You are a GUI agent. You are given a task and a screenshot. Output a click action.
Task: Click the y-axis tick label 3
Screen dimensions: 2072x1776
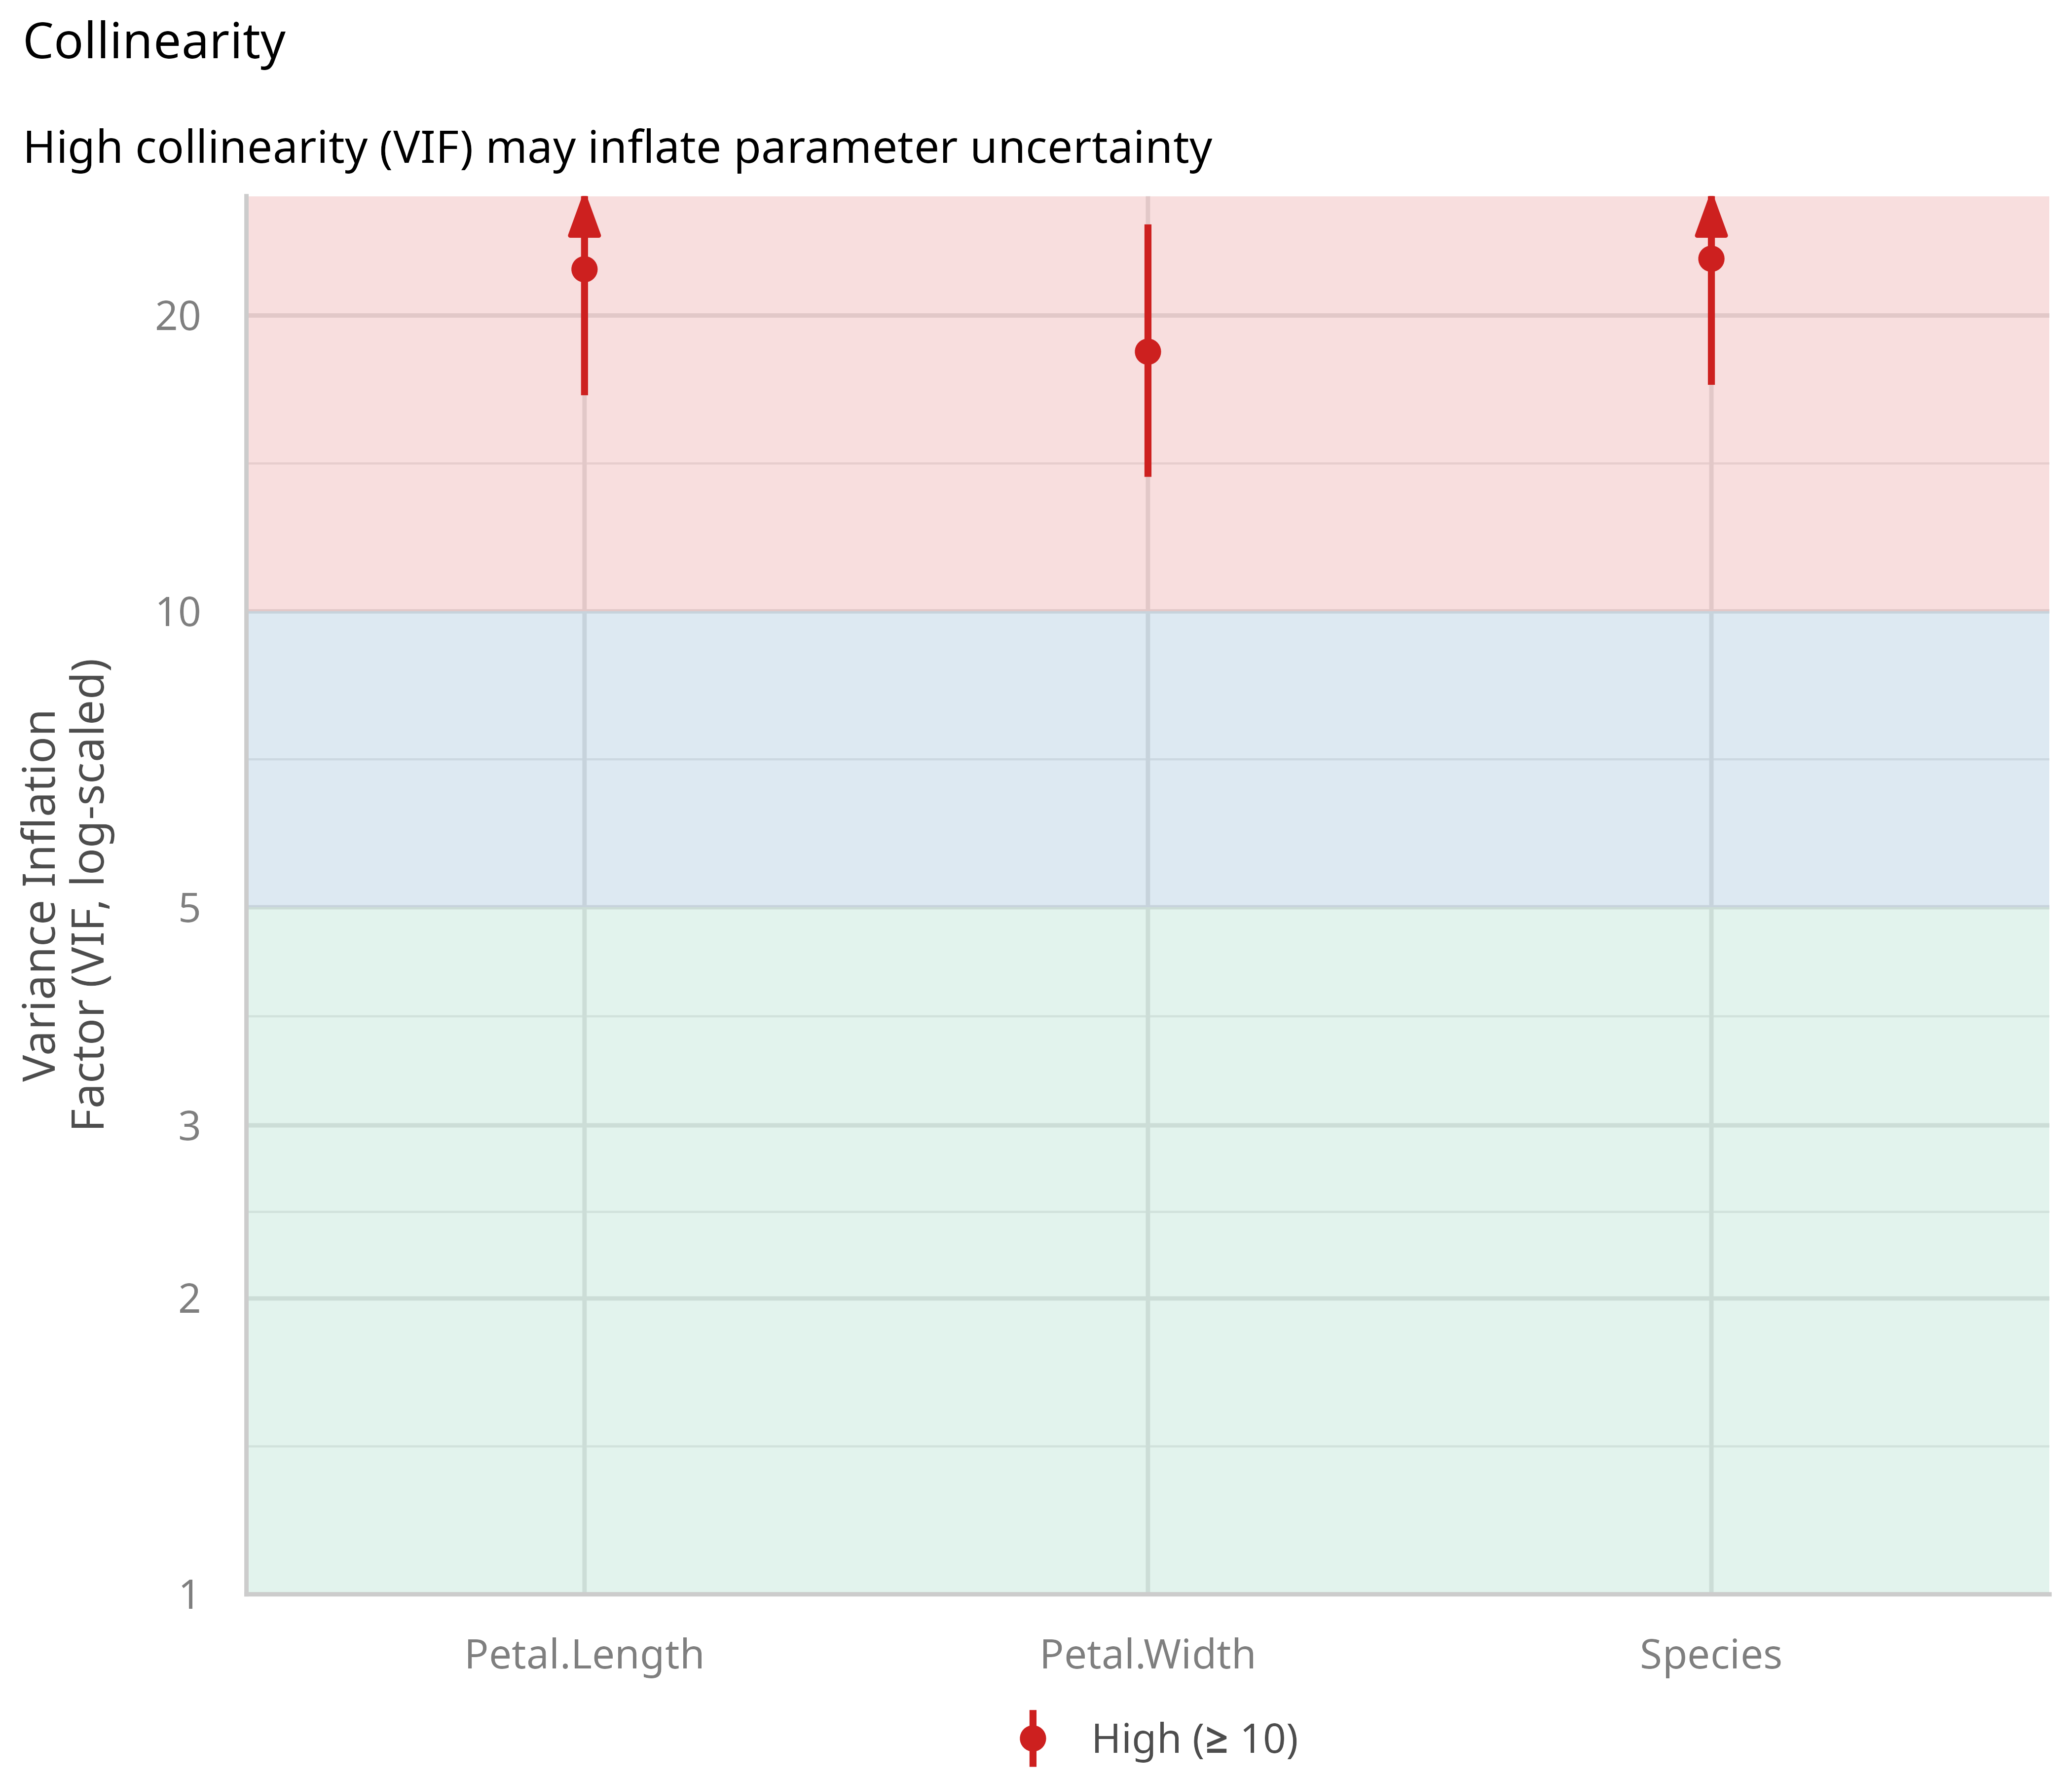tap(189, 1126)
